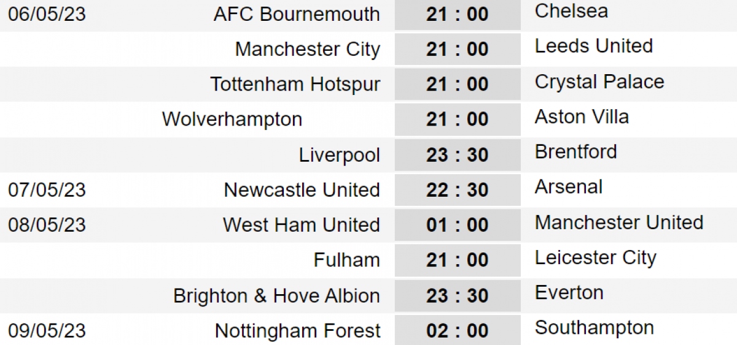
Task: Click the 01:00 West Ham kickoff time
Action: tap(457, 225)
